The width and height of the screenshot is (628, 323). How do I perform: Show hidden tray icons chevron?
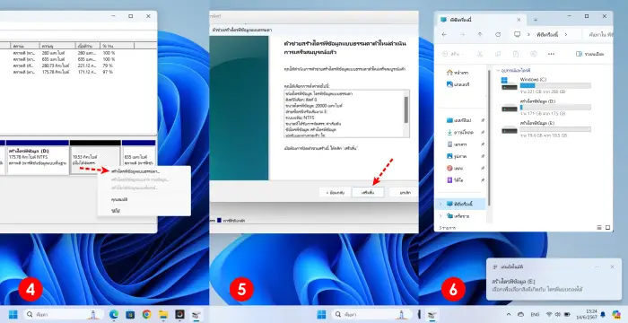pos(509,315)
